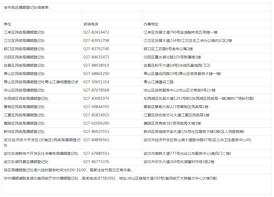Click address 青山江滩建设三路
This screenshot has width=274, height=197.
point(159,82)
